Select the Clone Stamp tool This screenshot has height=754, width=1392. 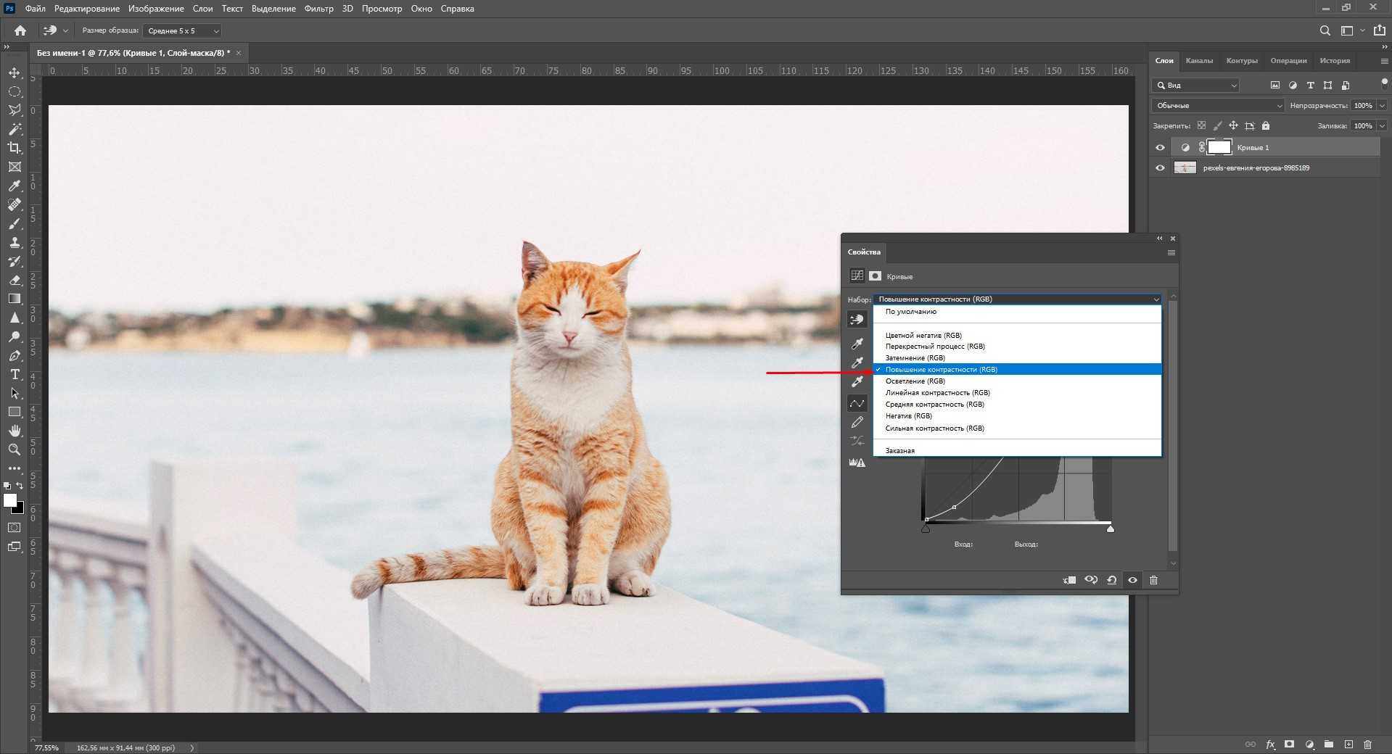15,243
